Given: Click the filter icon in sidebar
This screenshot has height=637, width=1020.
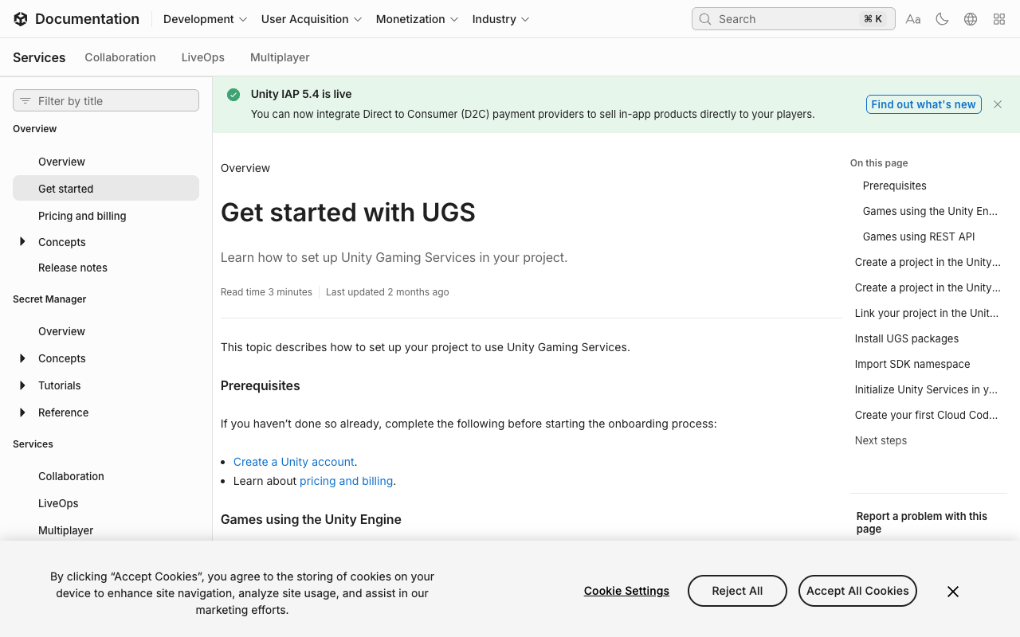Looking at the screenshot, I should (x=25, y=101).
